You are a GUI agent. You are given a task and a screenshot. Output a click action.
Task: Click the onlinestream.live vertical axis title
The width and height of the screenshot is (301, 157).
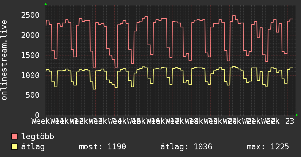(x=4, y=60)
